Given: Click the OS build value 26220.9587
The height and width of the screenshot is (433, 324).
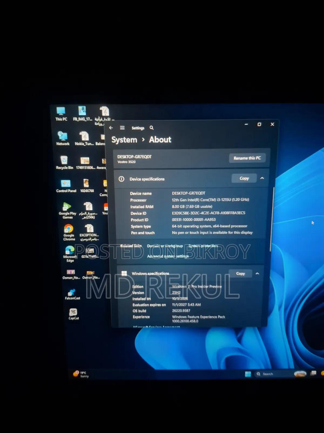Looking at the screenshot, I should click(181, 311).
